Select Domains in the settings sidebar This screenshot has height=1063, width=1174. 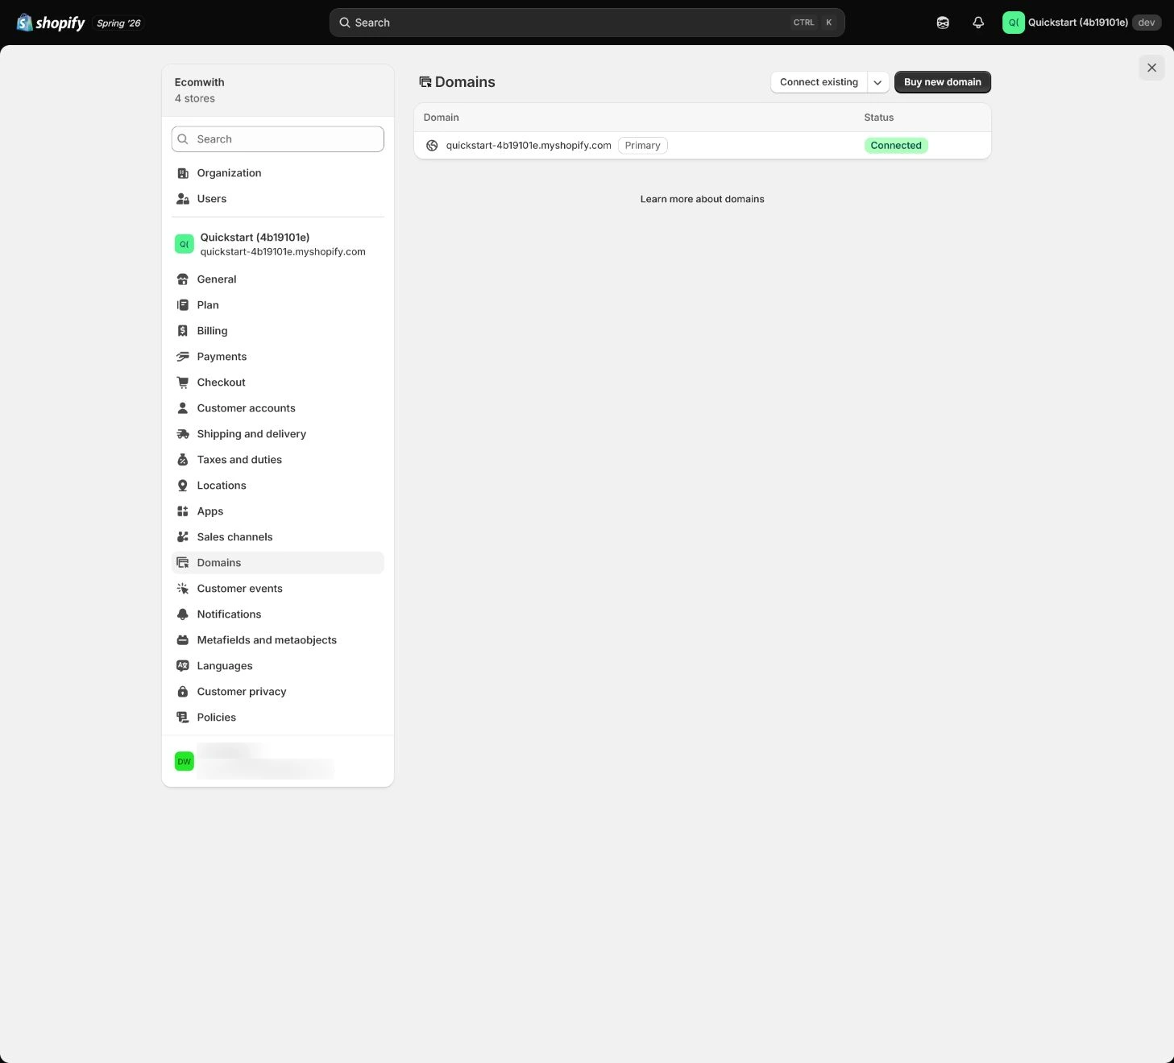coord(278,563)
